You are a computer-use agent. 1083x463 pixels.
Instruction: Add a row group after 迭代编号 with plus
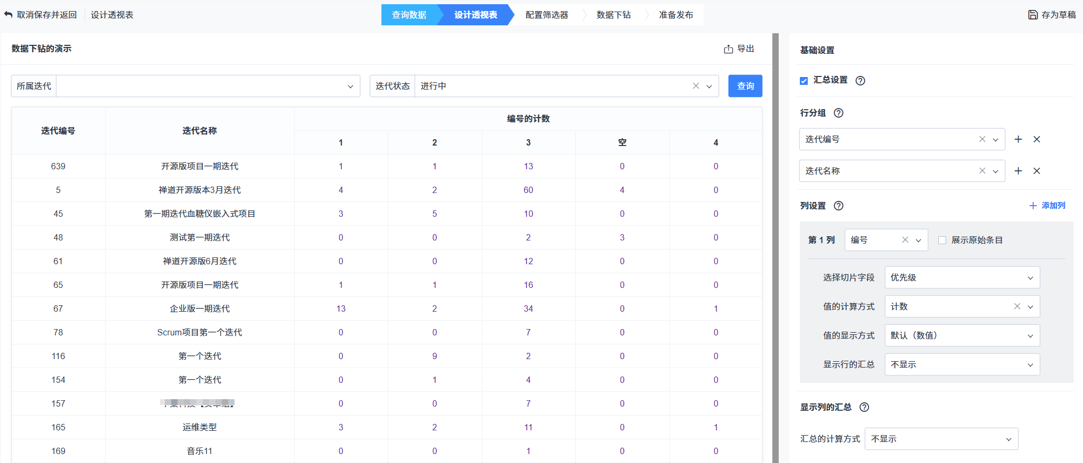click(x=1019, y=139)
